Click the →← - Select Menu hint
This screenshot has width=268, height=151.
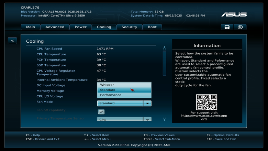point(97,139)
